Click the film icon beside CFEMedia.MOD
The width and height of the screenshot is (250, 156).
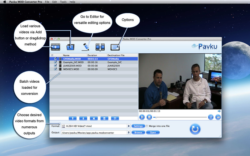(60, 59)
